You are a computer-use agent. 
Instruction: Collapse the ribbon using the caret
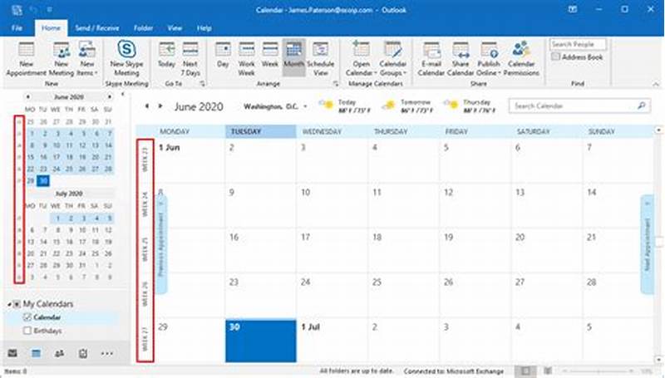click(x=657, y=85)
